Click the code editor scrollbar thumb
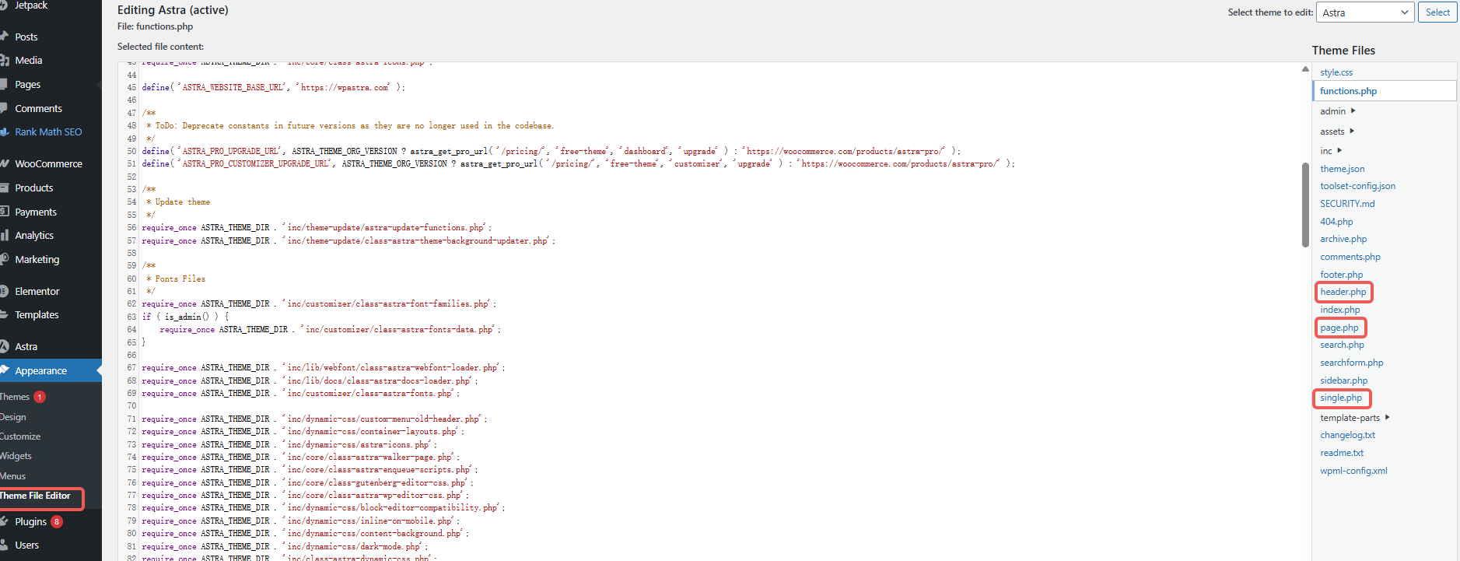The width and height of the screenshot is (1460, 561). (1305, 205)
